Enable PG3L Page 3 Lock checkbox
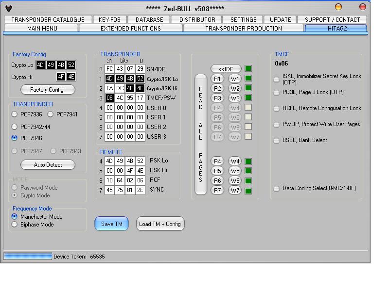 tap(276, 92)
